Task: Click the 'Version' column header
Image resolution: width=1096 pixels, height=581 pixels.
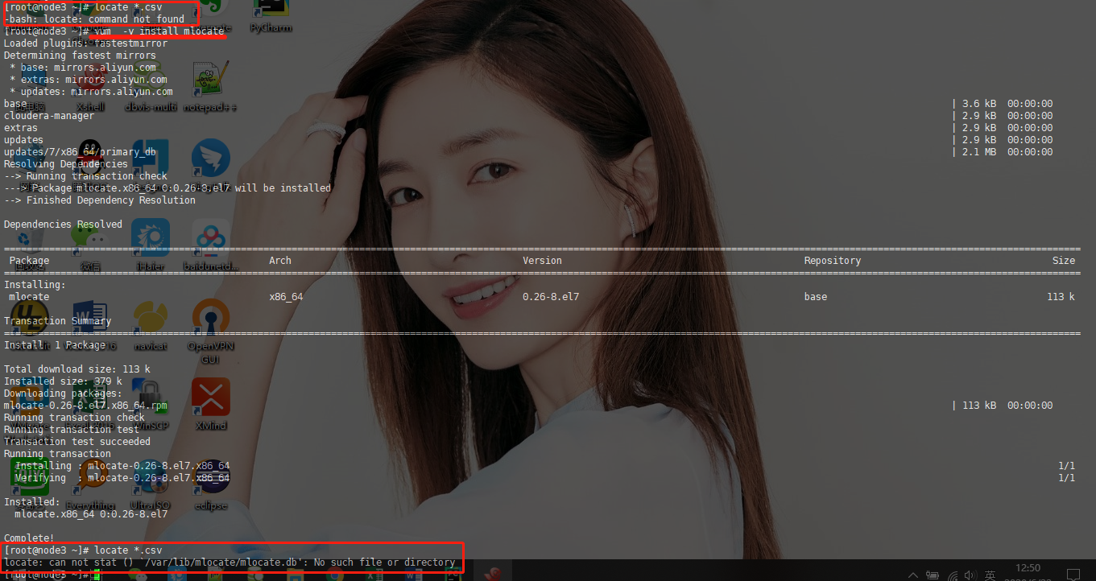Action: point(542,261)
